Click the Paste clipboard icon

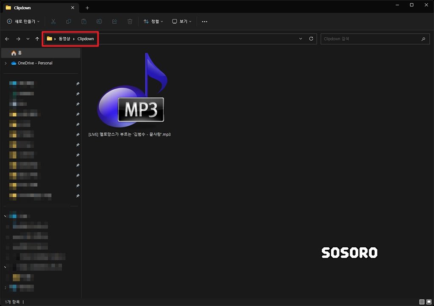pyautogui.click(x=84, y=21)
